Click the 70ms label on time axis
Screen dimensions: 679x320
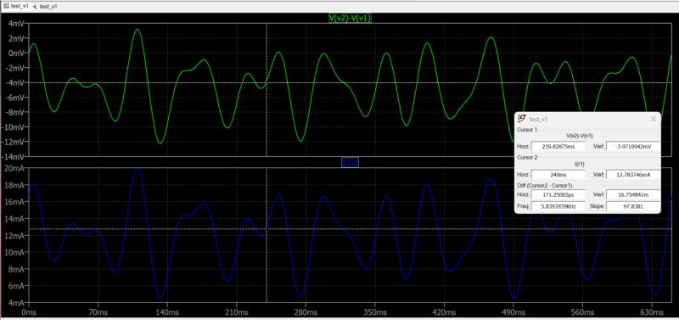(x=98, y=312)
